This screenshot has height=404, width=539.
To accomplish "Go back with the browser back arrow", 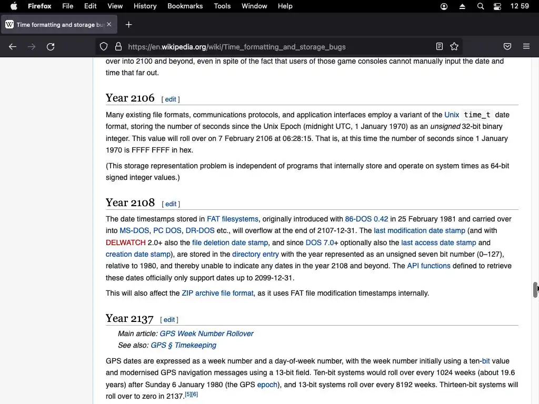I will 13,47.
